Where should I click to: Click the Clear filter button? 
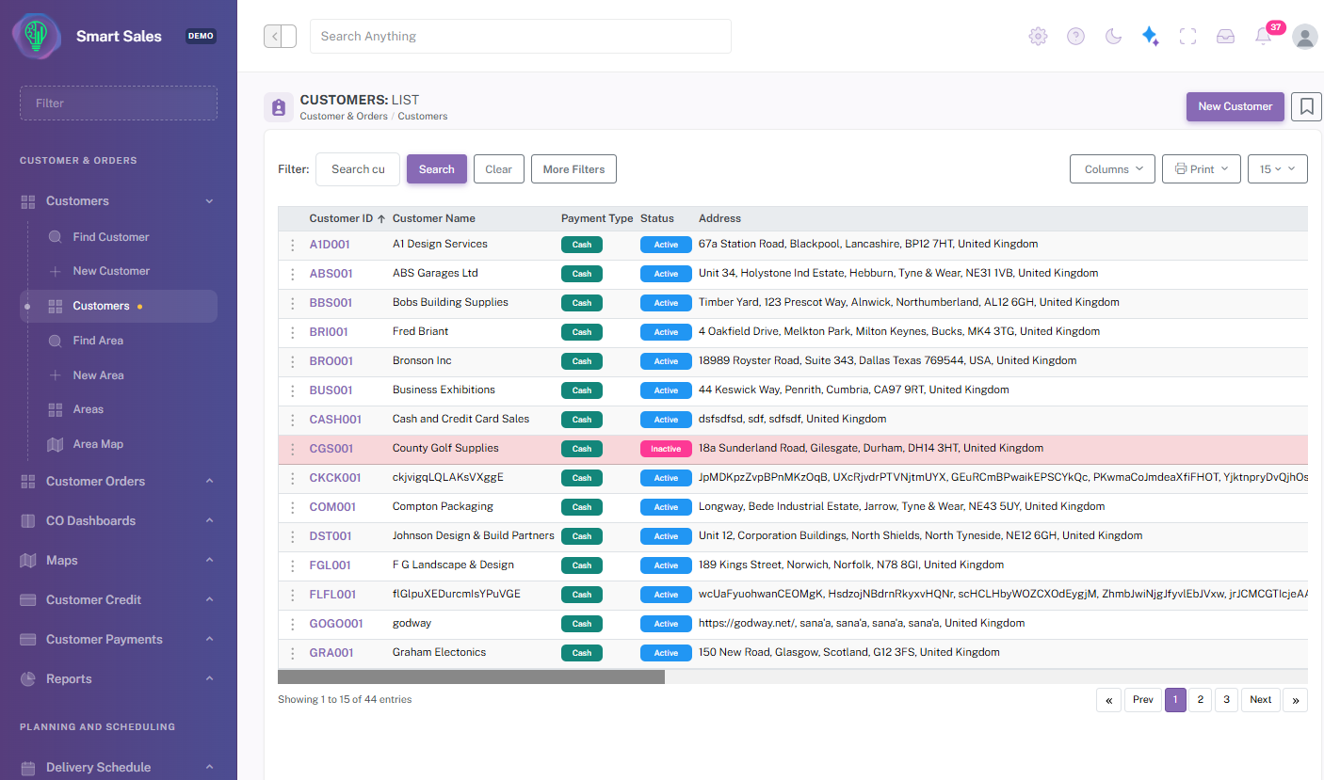[498, 169]
